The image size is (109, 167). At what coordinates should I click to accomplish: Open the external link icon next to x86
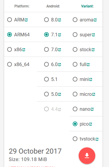tap(24, 50)
